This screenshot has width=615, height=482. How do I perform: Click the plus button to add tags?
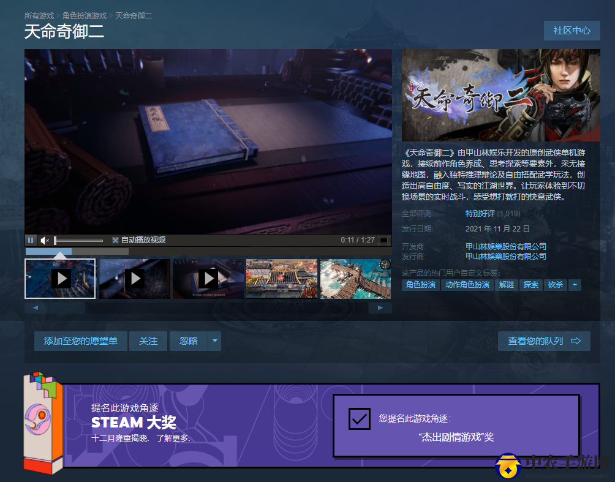575,285
